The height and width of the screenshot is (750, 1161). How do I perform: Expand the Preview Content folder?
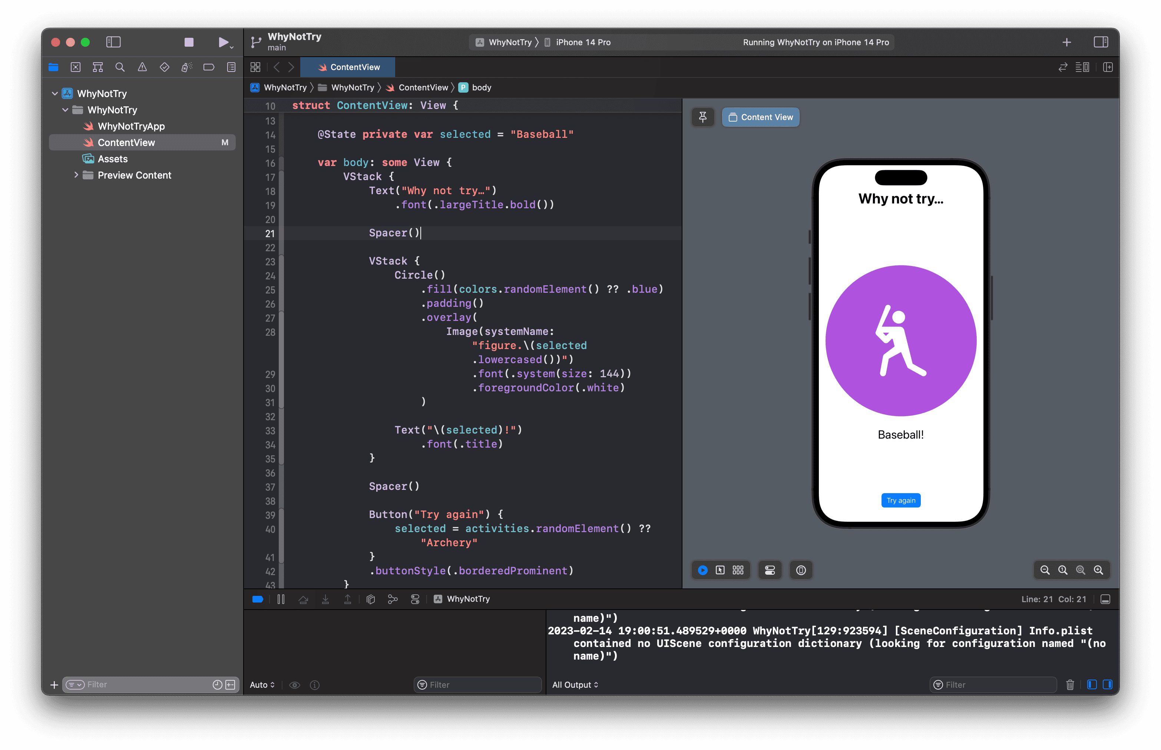[x=76, y=175]
